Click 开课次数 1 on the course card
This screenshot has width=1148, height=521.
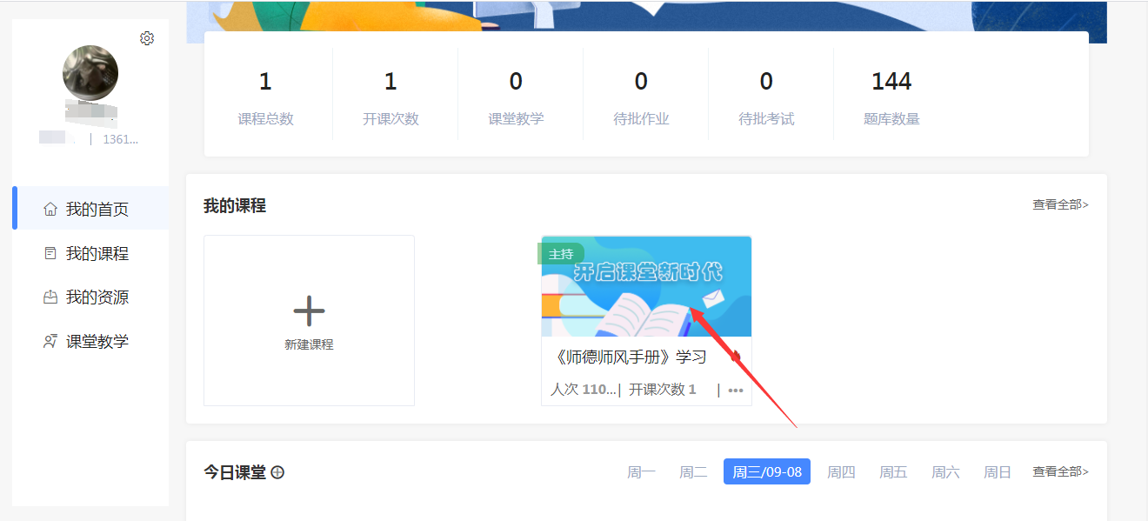pyautogui.click(x=663, y=390)
